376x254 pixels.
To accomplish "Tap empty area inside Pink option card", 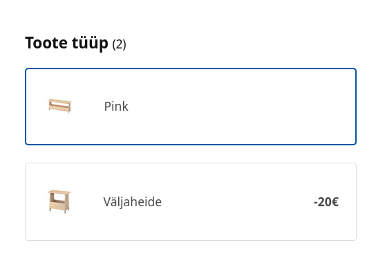I will coord(240,107).
